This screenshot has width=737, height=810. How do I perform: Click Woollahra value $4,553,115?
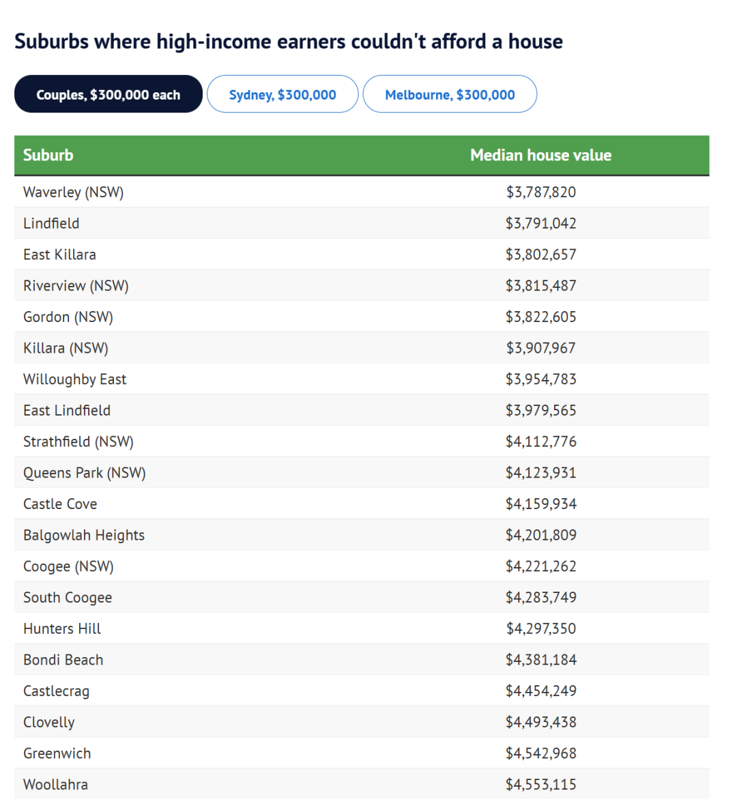coord(540,784)
